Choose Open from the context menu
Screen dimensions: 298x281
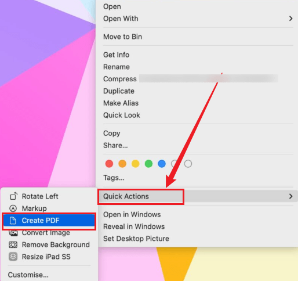pyautogui.click(x=112, y=6)
